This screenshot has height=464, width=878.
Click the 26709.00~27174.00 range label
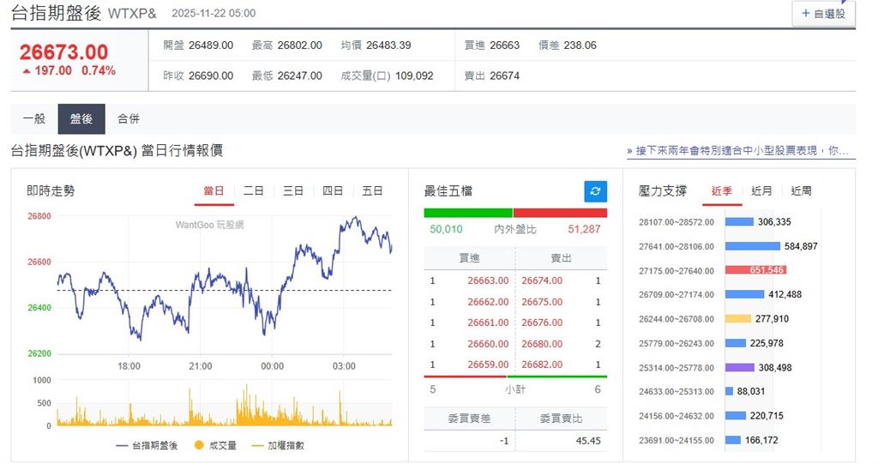(x=677, y=295)
